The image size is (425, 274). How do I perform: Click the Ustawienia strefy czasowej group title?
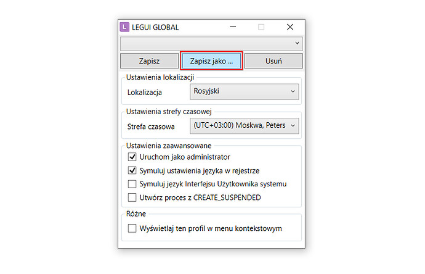pyautogui.click(x=169, y=112)
